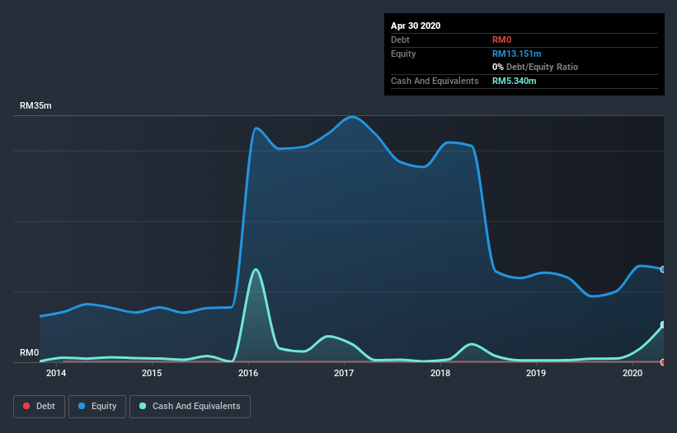Click the 2015 x-axis label

152,373
